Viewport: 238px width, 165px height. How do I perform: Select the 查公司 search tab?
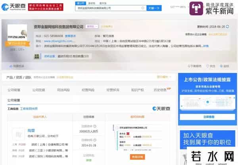click(81, 3)
